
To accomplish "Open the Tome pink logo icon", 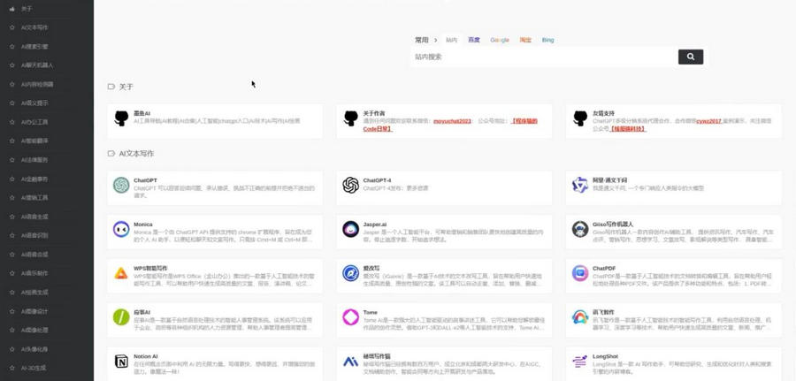I will (x=351, y=316).
